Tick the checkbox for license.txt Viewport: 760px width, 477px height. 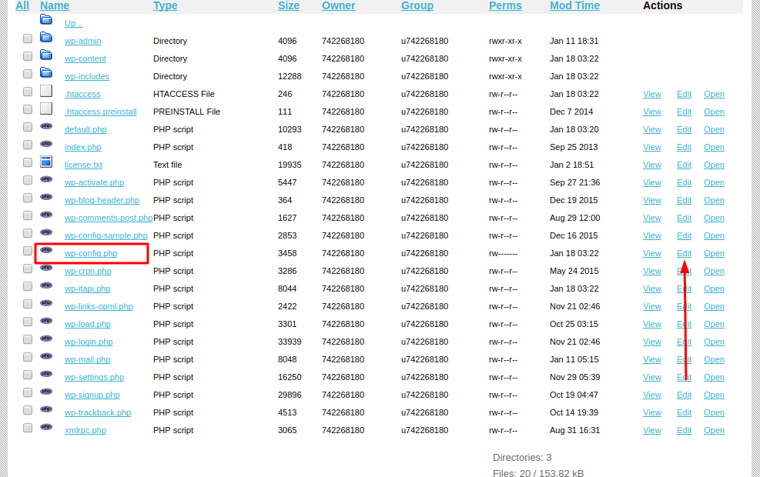[27, 161]
